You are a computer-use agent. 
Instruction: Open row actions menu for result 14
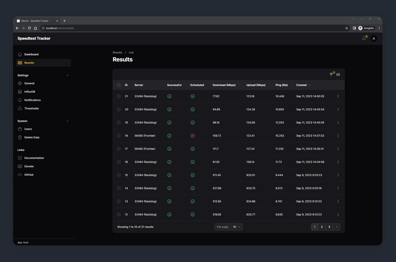[x=338, y=188]
